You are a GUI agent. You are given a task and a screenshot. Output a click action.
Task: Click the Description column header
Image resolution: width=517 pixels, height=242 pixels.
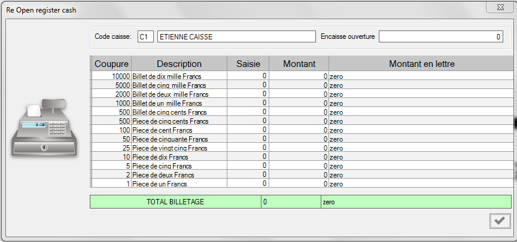[179, 64]
